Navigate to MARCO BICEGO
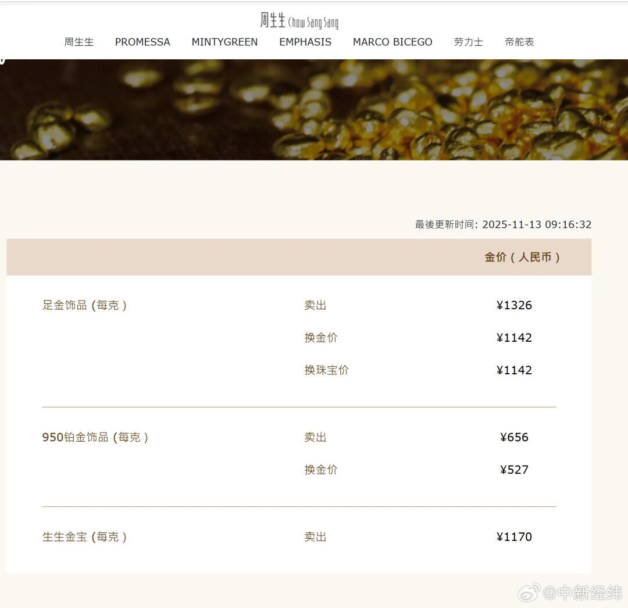 pyautogui.click(x=392, y=42)
